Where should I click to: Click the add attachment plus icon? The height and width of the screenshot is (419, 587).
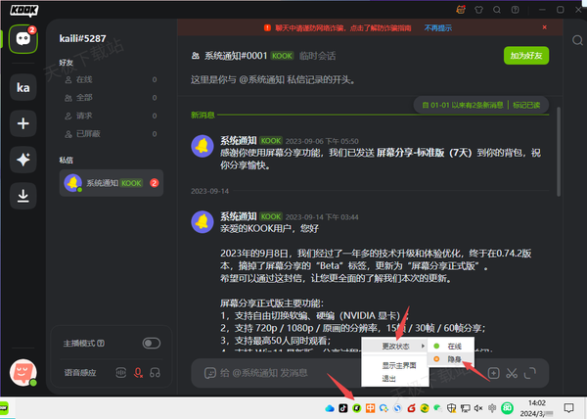point(493,373)
